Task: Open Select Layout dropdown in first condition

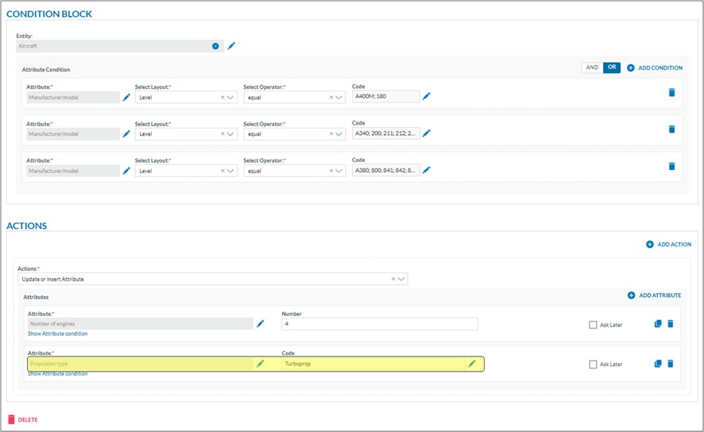Action: pyautogui.click(x=230, y=98)
